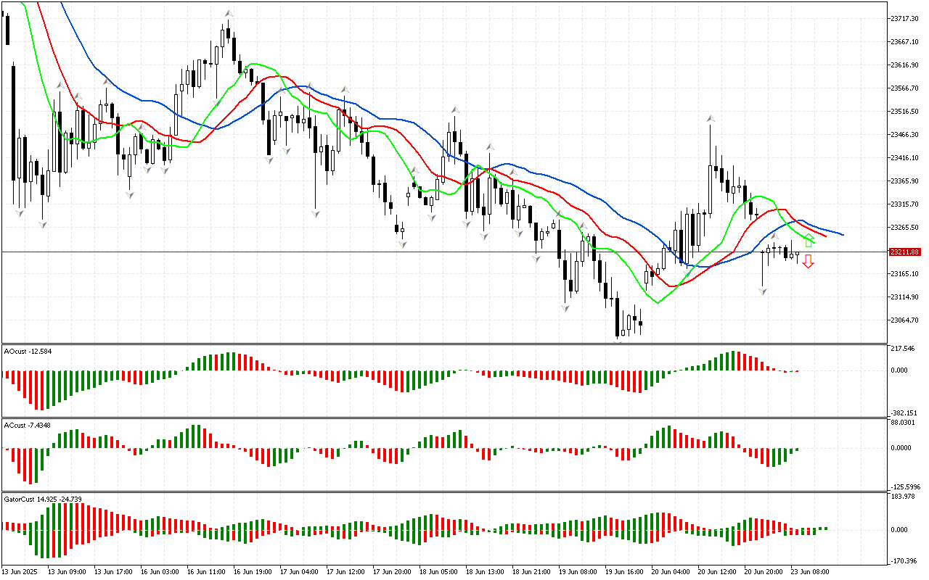Click the 23064.70 price scale label
Screen dimensions: 929x580
coord(904,320)
